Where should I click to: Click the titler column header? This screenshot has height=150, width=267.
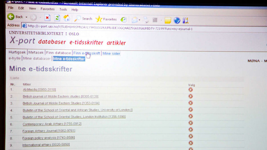(27, 84)
